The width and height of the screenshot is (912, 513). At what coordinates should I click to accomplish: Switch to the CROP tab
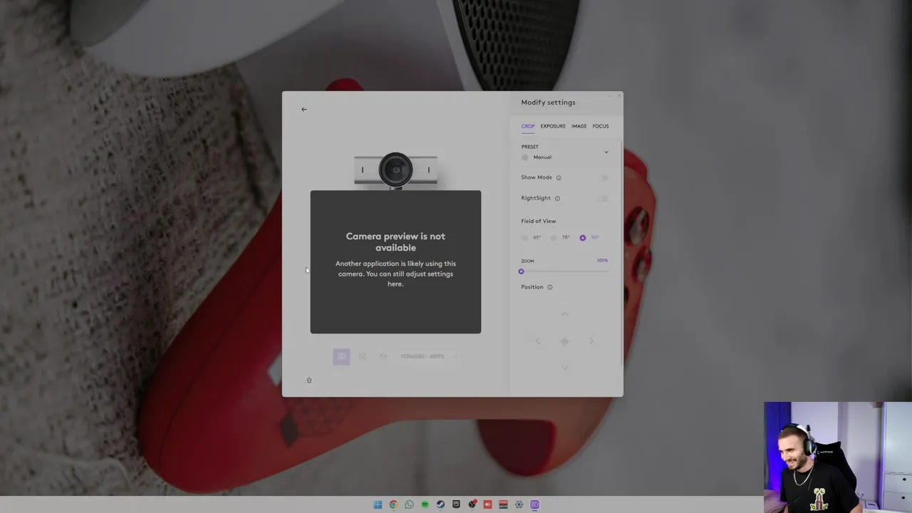528,126
